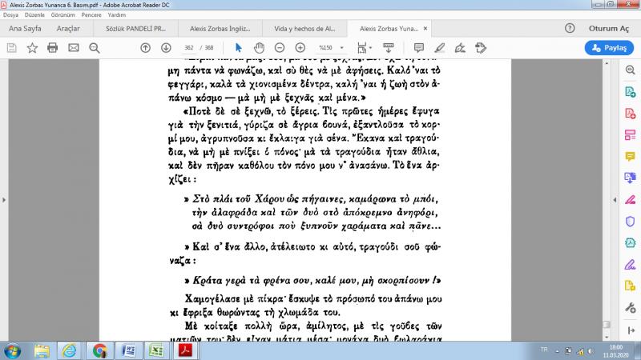641x360 pixels.
Task: Open the sign document pen tool
Action: pyautogui.click(x=460, y=48)
